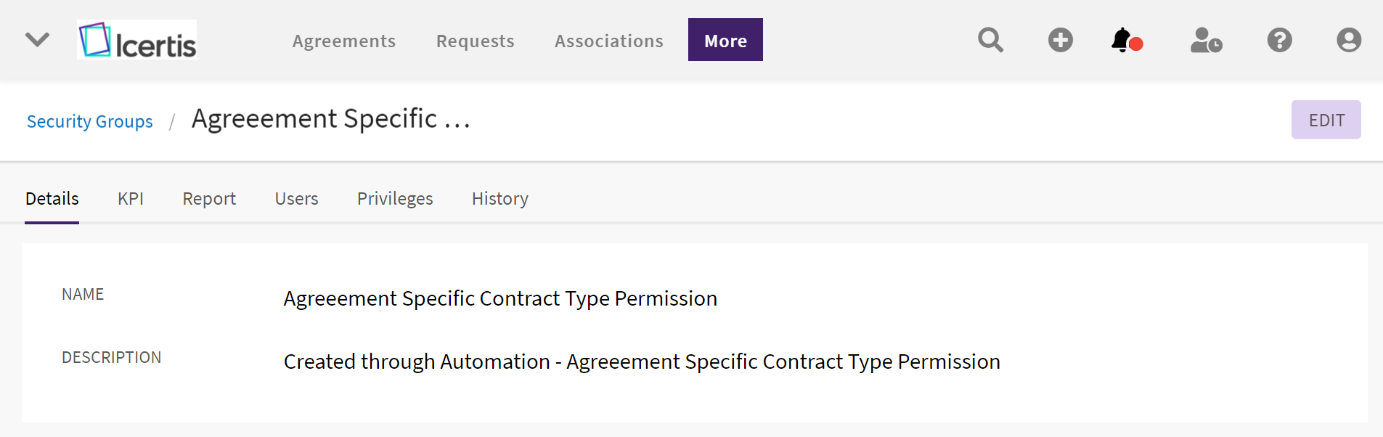
Task: Click the EDIT button
Action: [x=1326, y=121]
